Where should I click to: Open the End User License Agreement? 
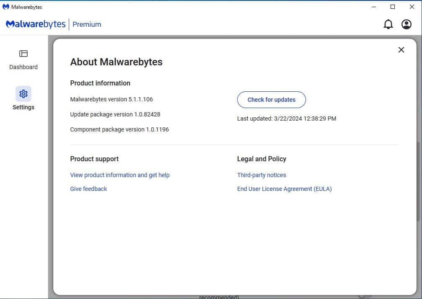click(285, 189)
